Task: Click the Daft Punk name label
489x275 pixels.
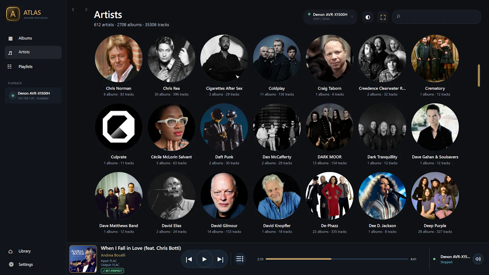Action: [x=224, y=157]
